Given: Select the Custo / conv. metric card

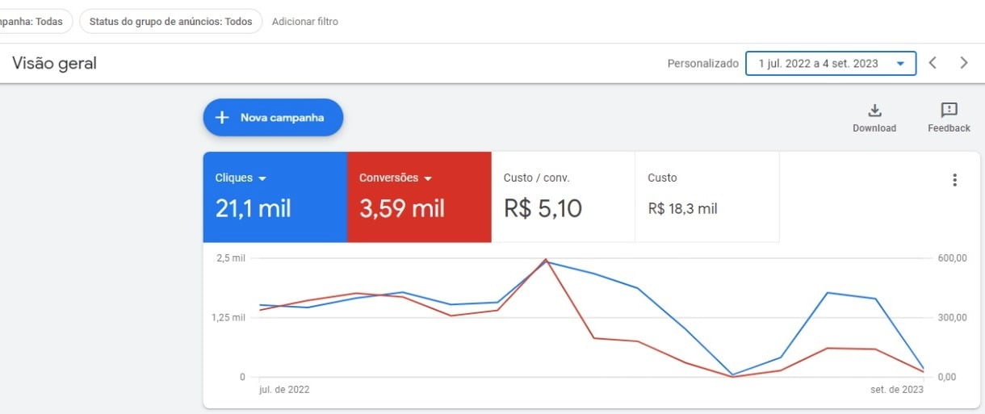Looking at the screenshot, I should click(x=564, y=197).
